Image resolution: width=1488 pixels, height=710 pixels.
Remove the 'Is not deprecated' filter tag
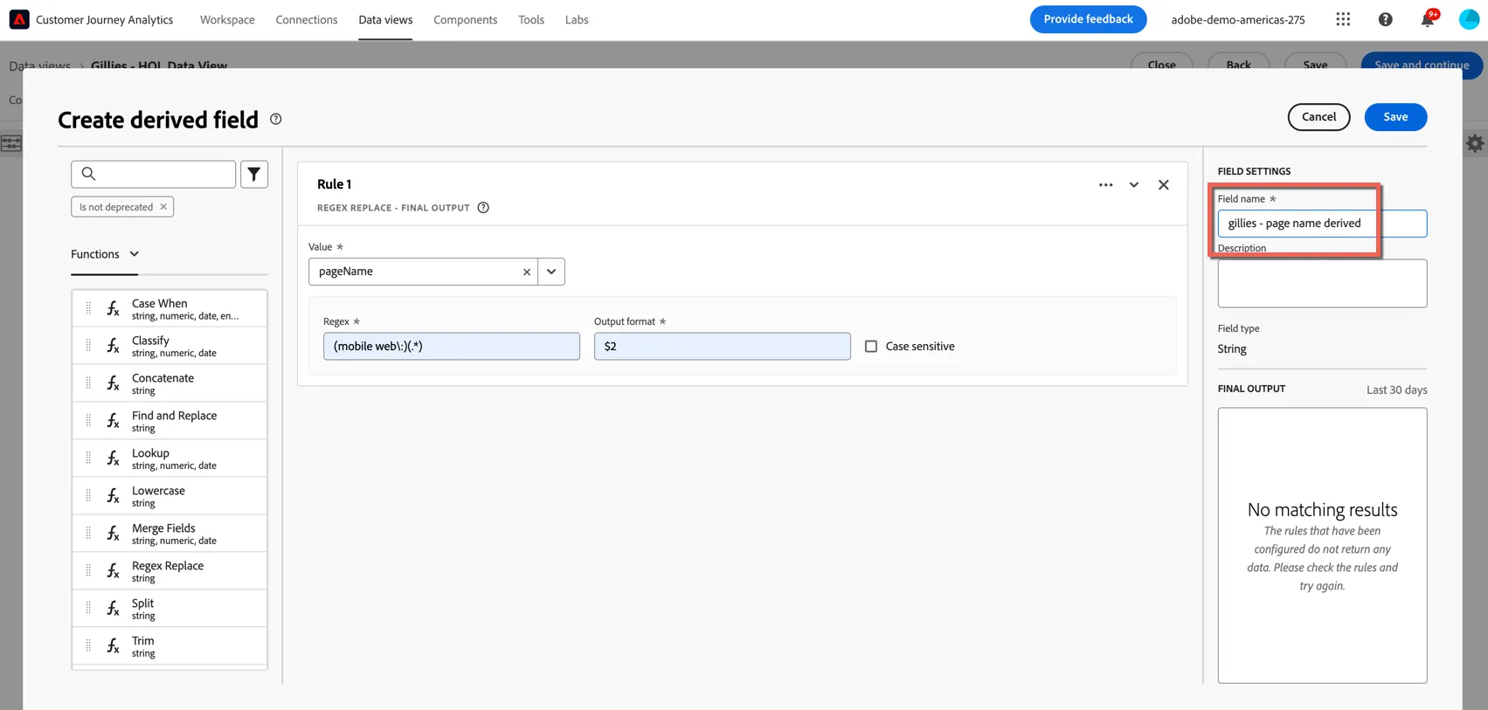coord(163,207)
